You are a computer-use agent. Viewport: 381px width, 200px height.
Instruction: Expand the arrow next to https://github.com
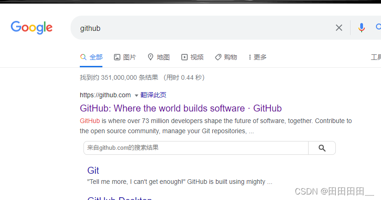click(x=137, y=95)
